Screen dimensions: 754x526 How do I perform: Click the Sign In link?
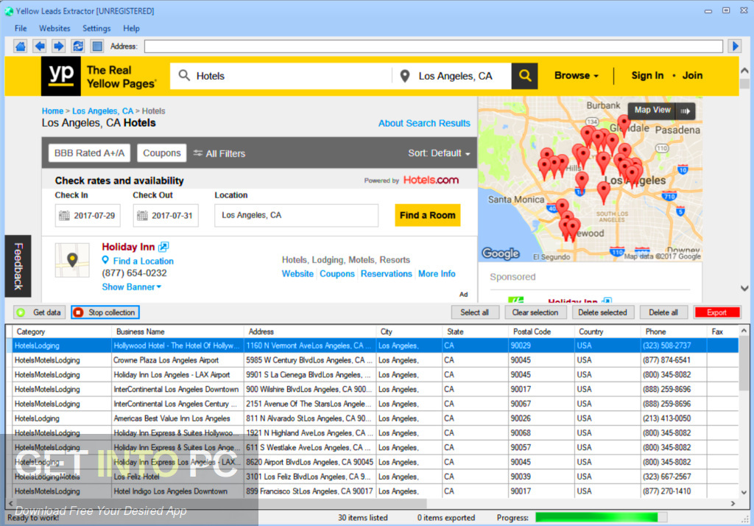point(646,76)
